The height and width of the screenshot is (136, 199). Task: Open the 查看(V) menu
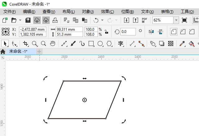coord(49,12)
